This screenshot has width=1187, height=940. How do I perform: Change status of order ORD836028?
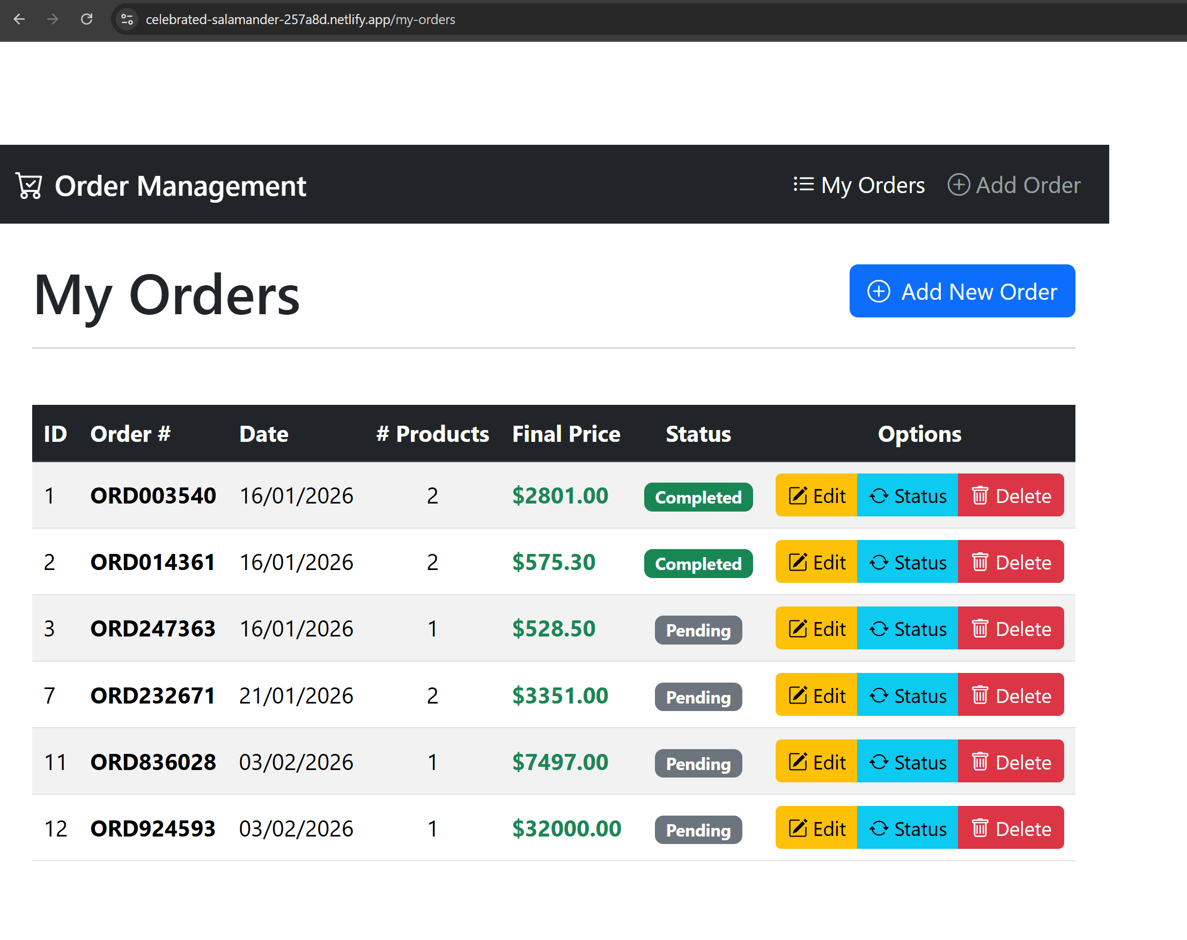[908, 761]
